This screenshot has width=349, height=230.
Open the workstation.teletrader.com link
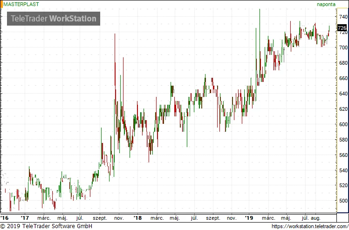309,226
